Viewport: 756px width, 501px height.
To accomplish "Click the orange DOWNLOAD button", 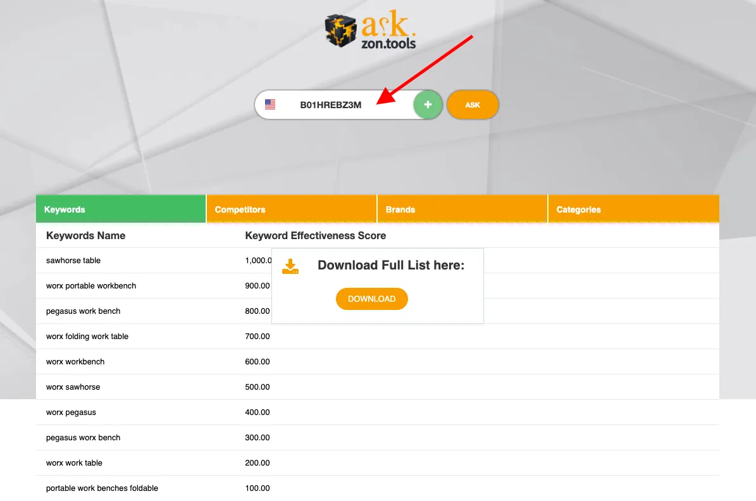I will click(372, 299).
